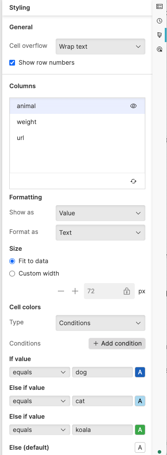Increase width with the plus button

click(75, 291)
